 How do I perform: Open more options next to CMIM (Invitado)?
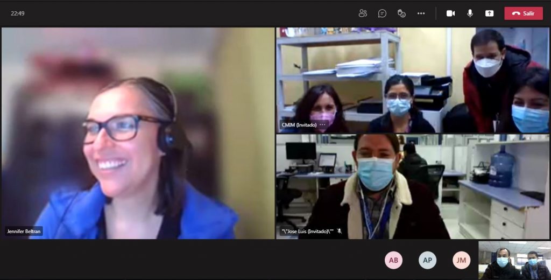click(x=322, y=125)
